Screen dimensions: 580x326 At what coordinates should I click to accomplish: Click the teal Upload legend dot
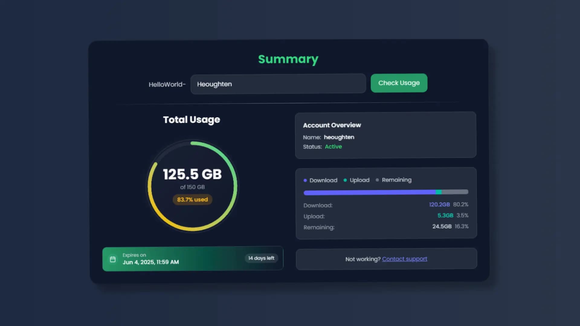[345, 180]
